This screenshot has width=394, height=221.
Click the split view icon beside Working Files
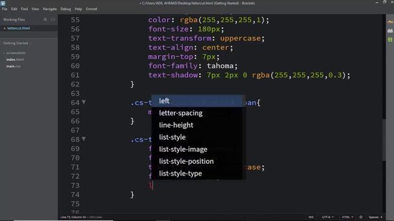click(x=52, y=19)
